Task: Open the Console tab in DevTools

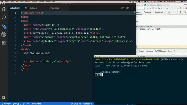Action: [x=147, y=12]
